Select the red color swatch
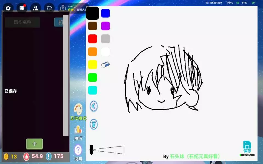Image resolution: width=263 pixels, height=164 pixels. coord(92,39)
